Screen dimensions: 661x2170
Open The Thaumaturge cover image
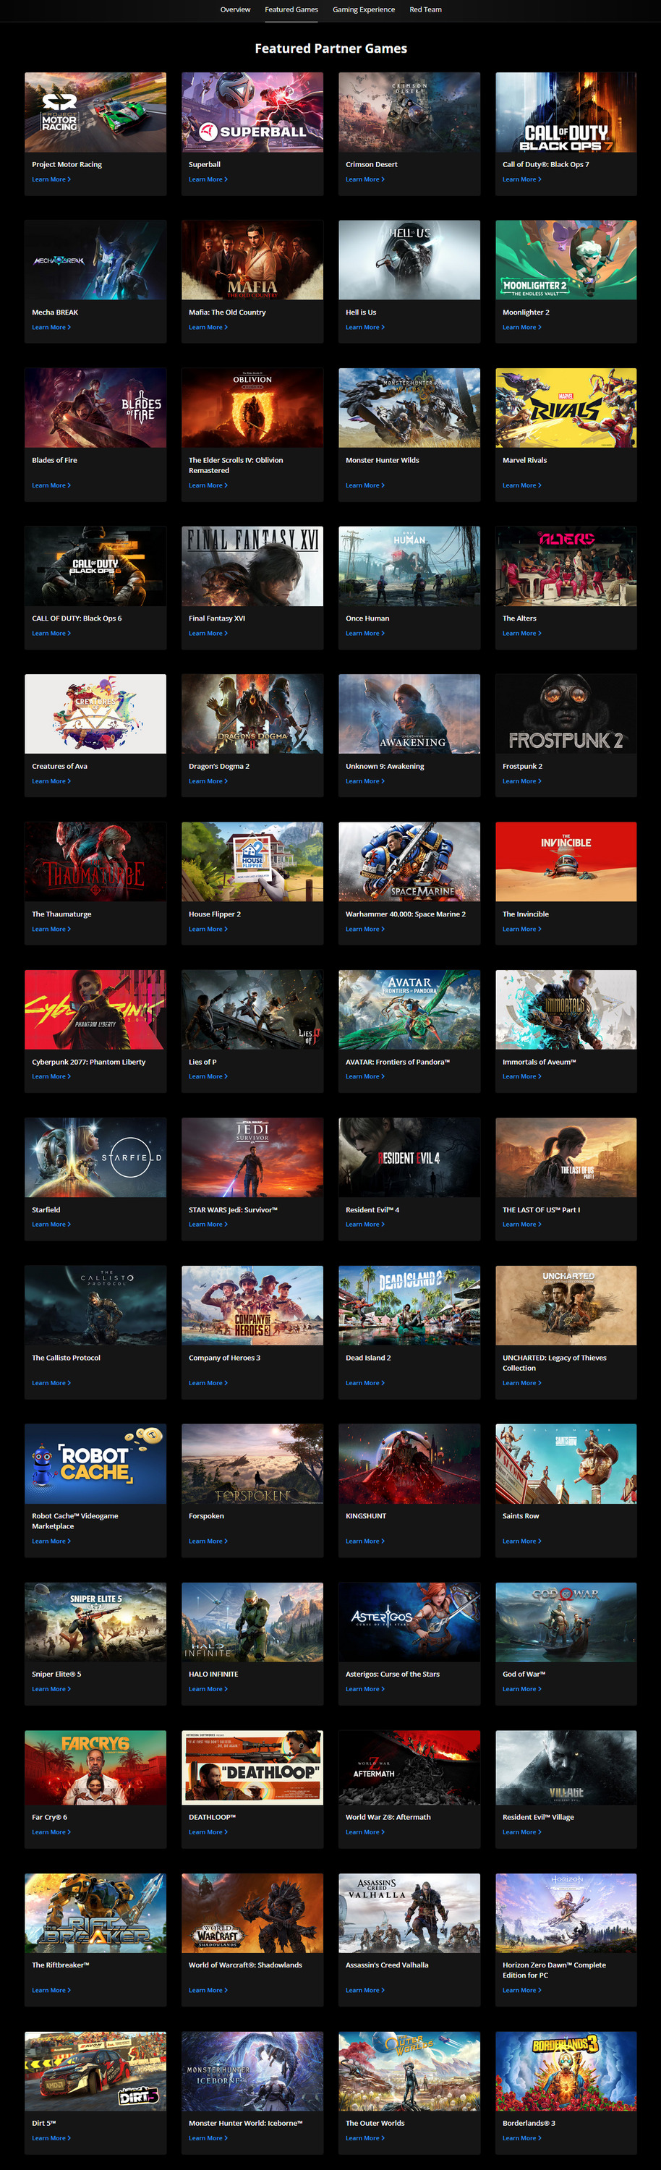[95, 861]
